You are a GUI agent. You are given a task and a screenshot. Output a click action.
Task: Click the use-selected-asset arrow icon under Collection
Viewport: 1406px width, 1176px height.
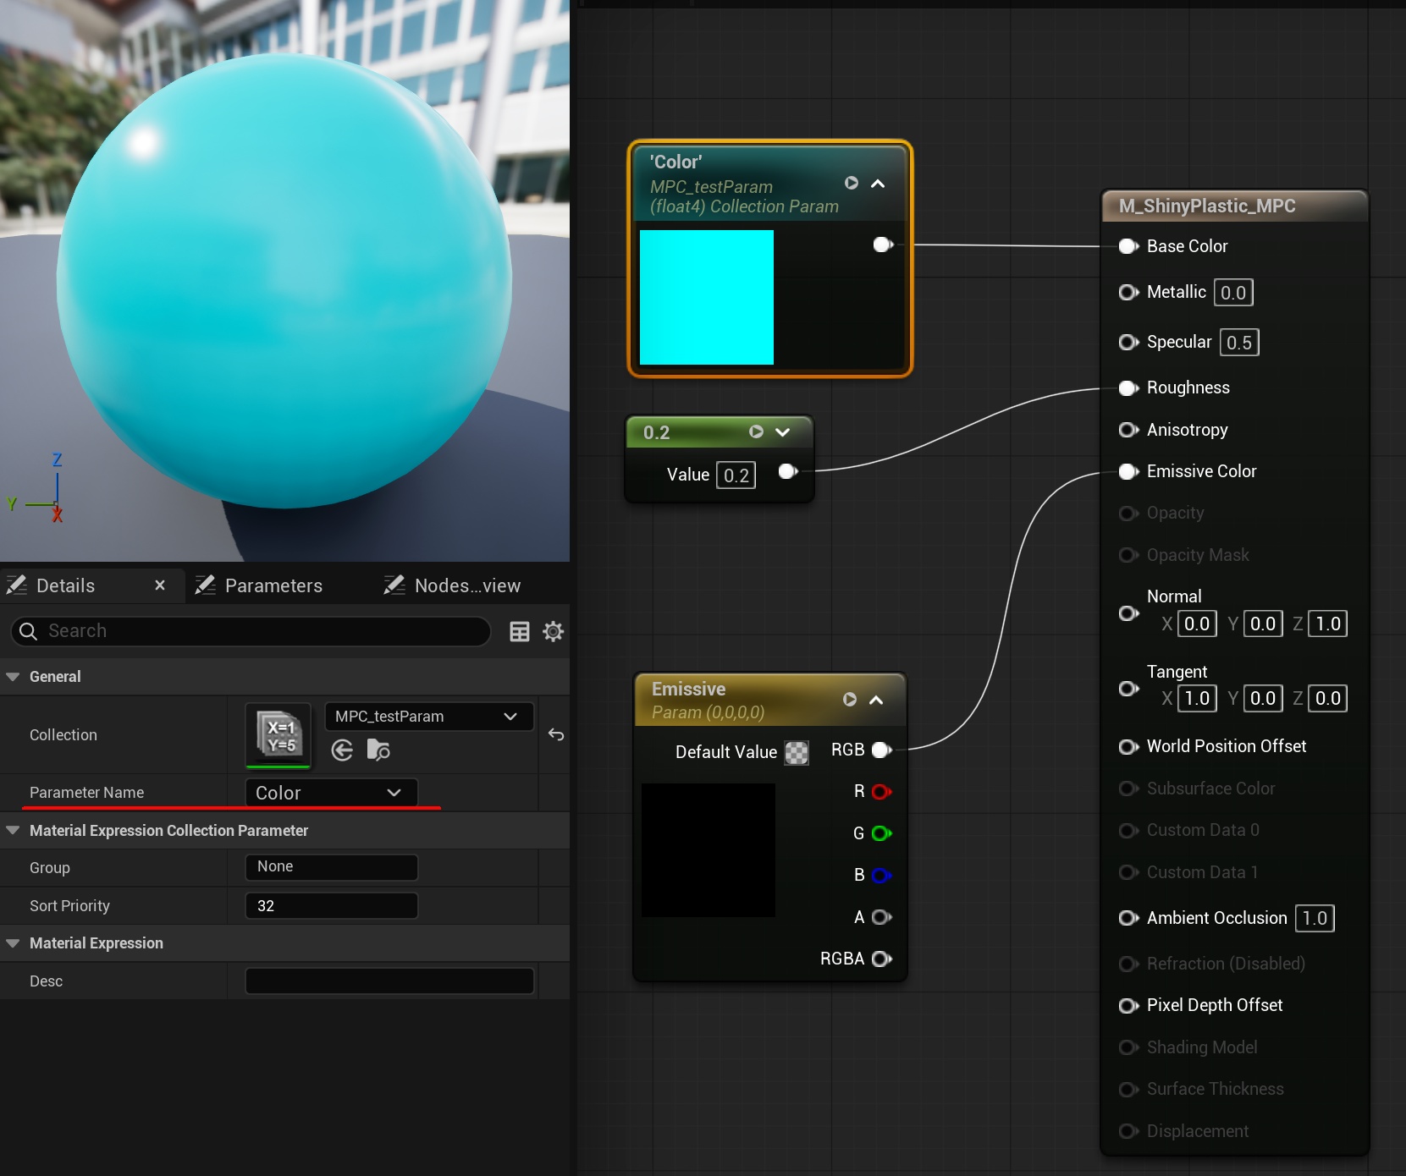tap(342, 750)
